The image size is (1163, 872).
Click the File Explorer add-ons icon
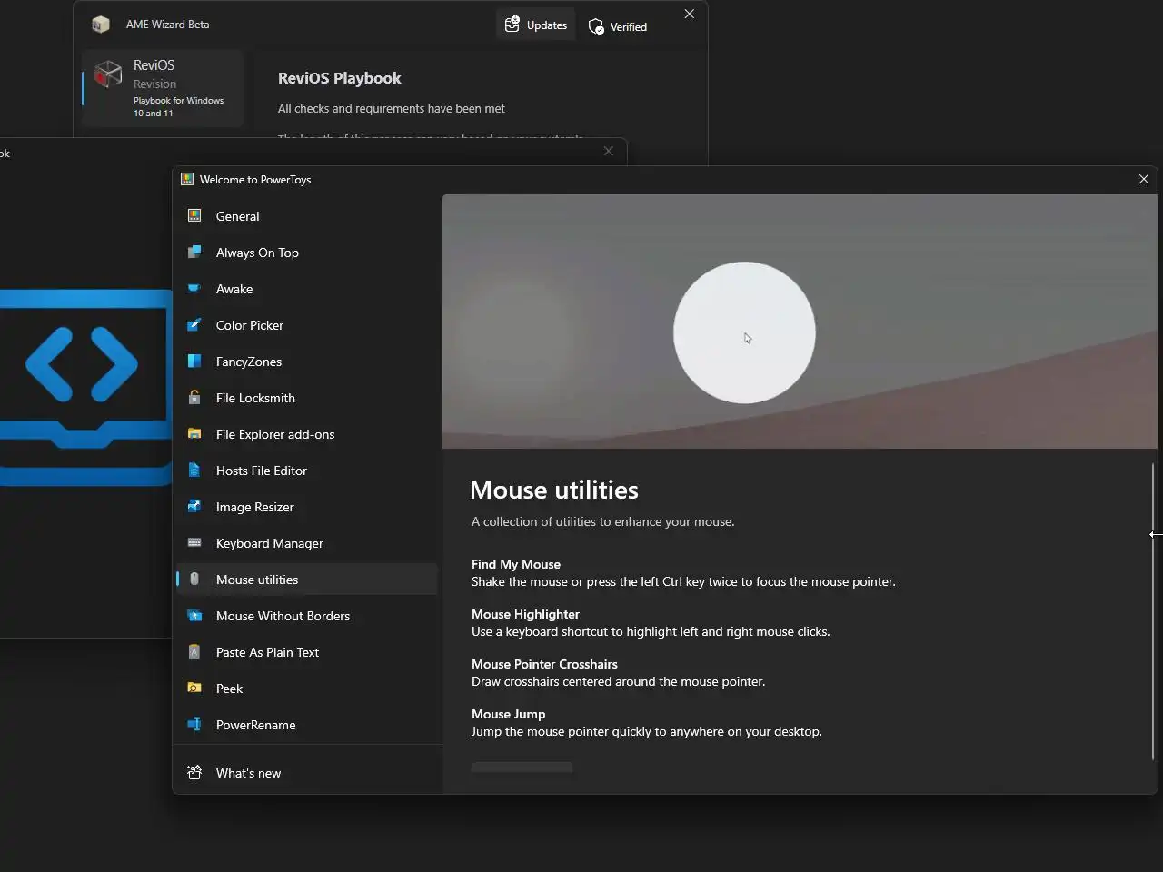click(x=194, y=434)
